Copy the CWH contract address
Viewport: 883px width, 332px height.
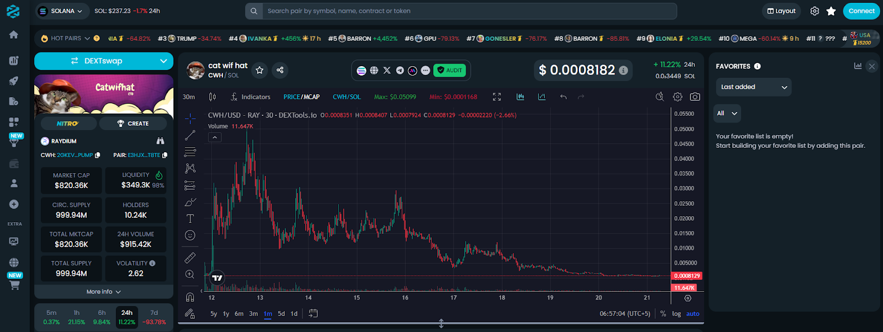coord(98,156)
